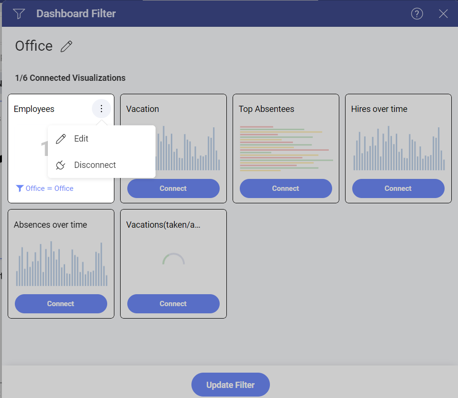Select the Hires over time chart thumbnail
Viewport: 458px width, 398px height.
399,148
